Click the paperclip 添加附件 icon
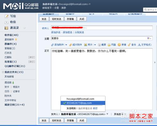 tap(52, 45)
